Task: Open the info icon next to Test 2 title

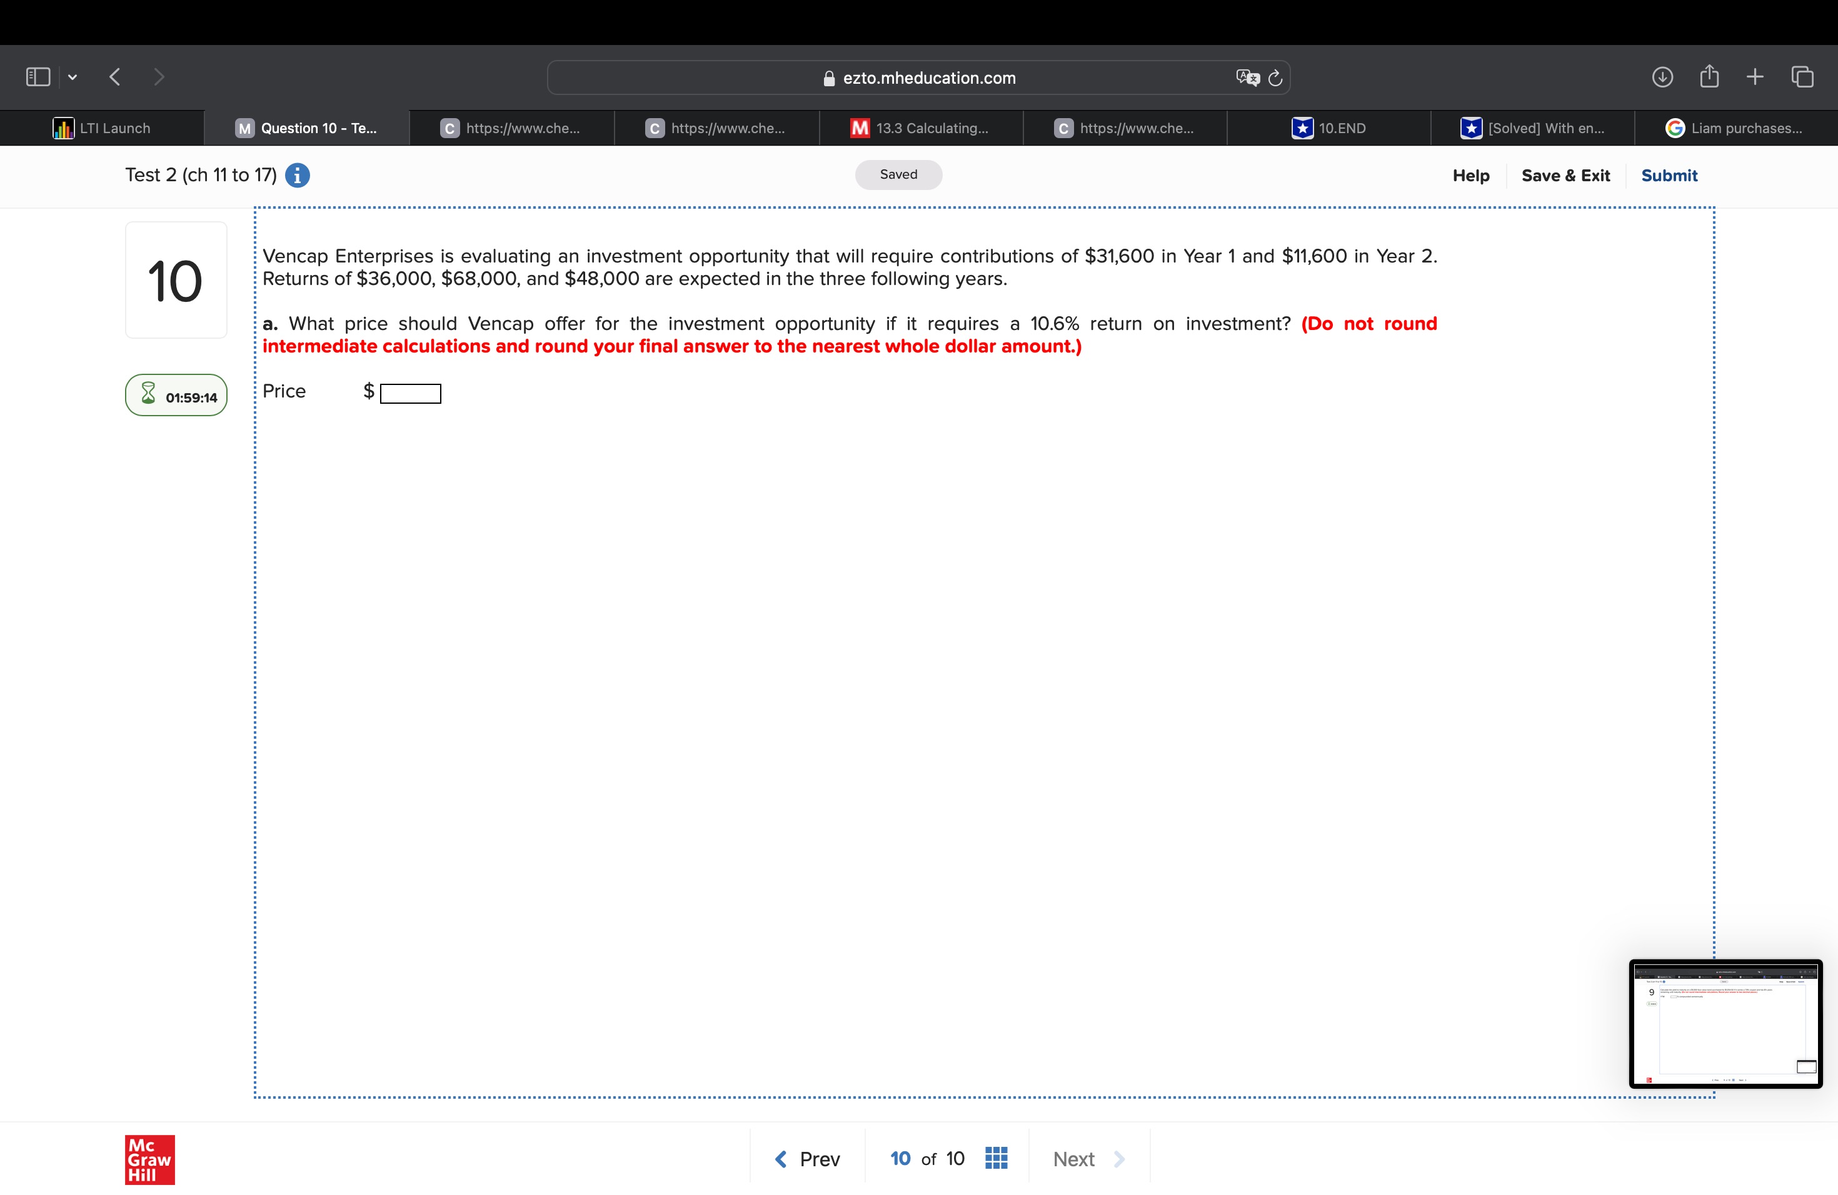Action: pyautogui.click(x=298, y=175)
